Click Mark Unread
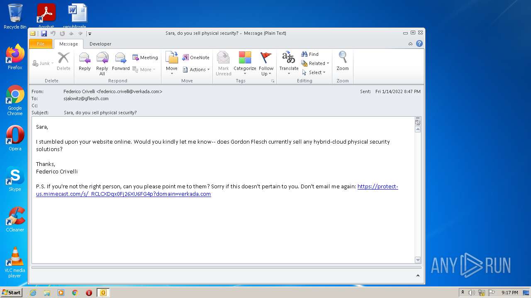The width and height of the screenshot is (531, 298). [223, 64]
